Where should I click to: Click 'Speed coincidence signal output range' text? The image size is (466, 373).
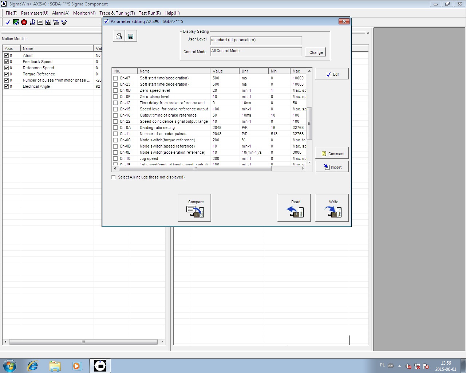[x=174, y=121]
